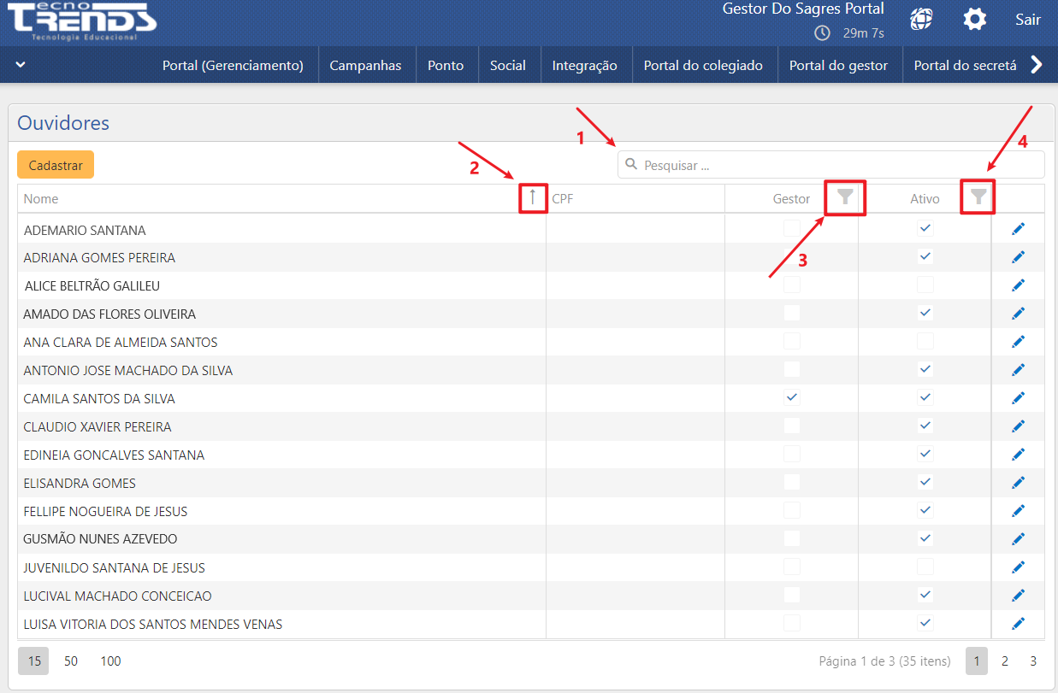Click the Ativo column filter funnel icon
Image resolution: width=1058 pixels, height=693 pixels.
[978, 197]
